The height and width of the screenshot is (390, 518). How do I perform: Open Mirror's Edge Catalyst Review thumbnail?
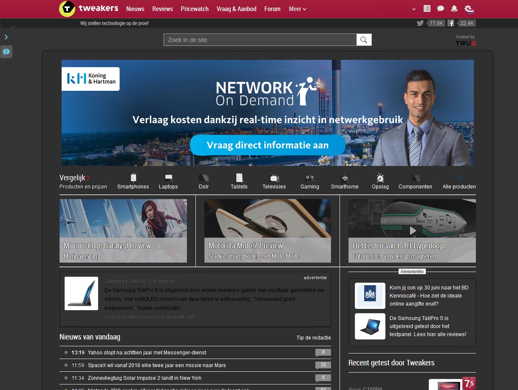tap(123, 230)
